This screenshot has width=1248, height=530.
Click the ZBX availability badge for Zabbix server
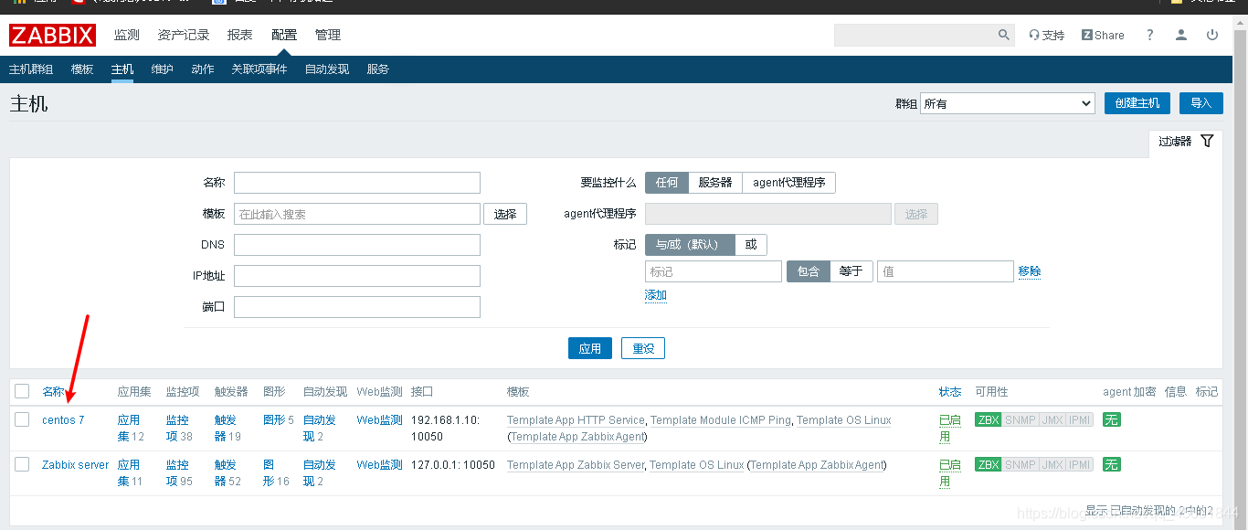988,464
